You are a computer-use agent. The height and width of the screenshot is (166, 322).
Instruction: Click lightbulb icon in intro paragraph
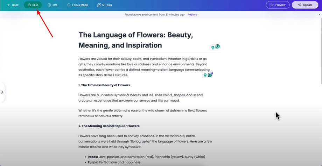pos(205,75)
